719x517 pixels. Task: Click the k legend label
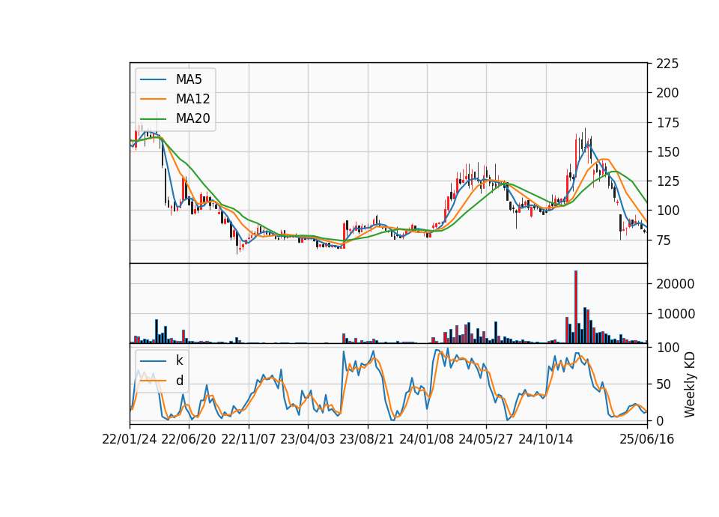tap(180, 360)
